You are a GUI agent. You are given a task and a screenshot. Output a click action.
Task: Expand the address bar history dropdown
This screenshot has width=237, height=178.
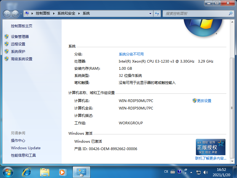[150, 13]
